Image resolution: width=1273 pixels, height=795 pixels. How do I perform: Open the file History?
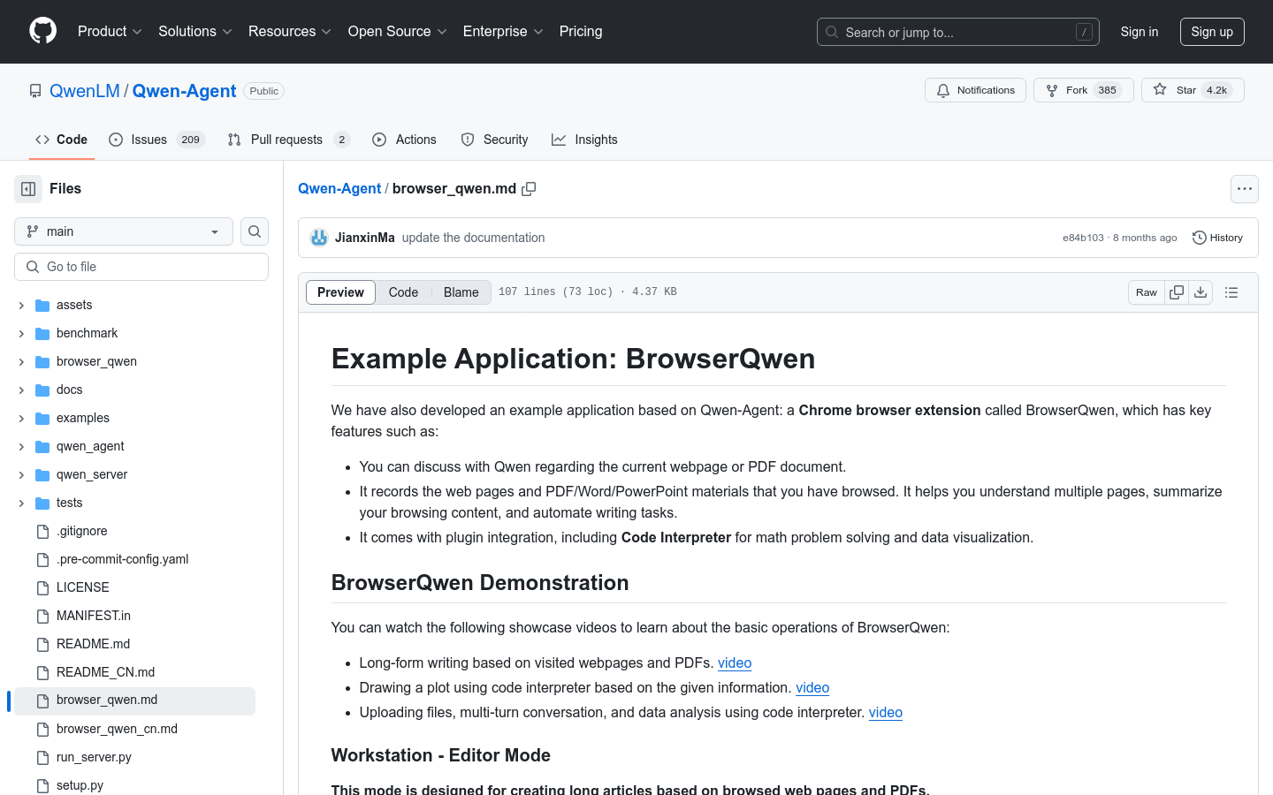click(x=1217, y=238)
